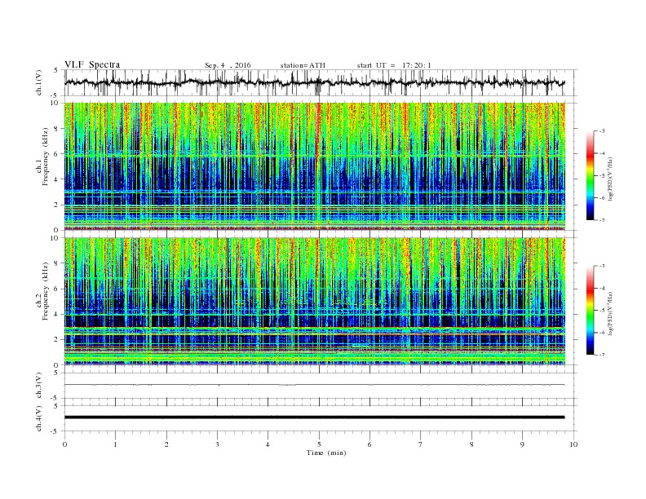Image resolution: width=646 pixels, height=499 pixels.
Task: Click the "10" kHz tick on ch.1 frequency axis
Action: (56, 103)
